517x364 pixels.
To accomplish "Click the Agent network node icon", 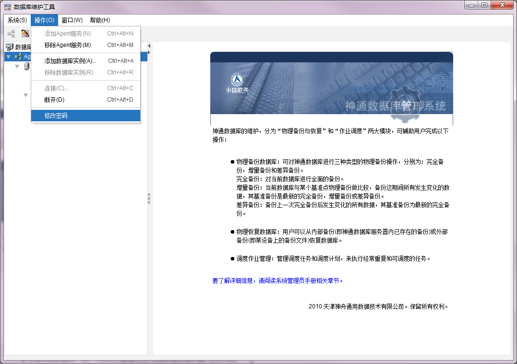I will coord(18,57).
